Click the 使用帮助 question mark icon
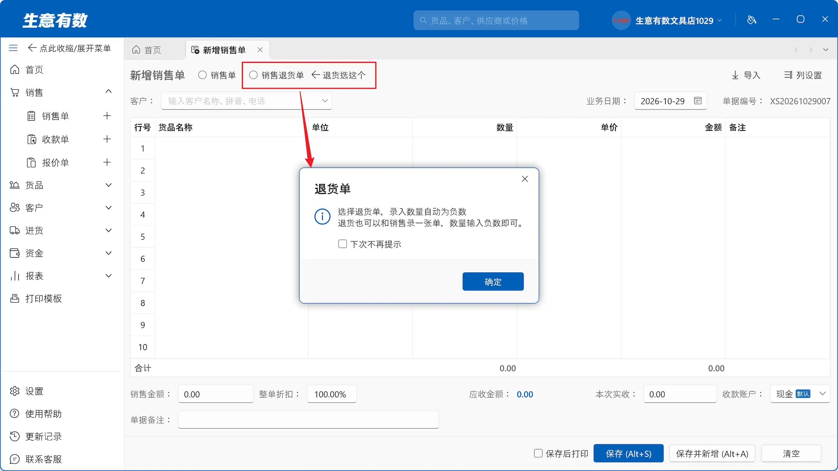Screen dimensions: 838x471 pyautogui.click(x=15, y=413)
